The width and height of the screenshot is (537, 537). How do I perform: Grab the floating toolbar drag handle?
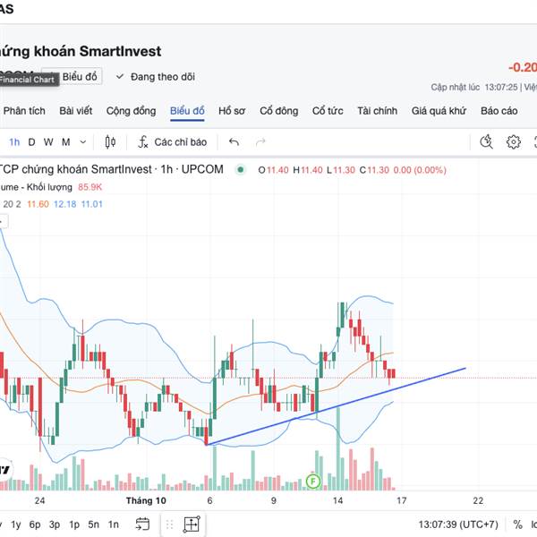click(x=169, y=524)
